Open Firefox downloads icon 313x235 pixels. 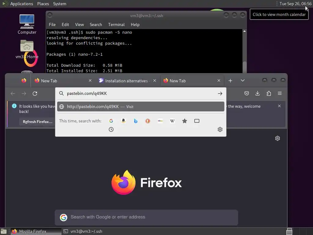pos(258,93)
